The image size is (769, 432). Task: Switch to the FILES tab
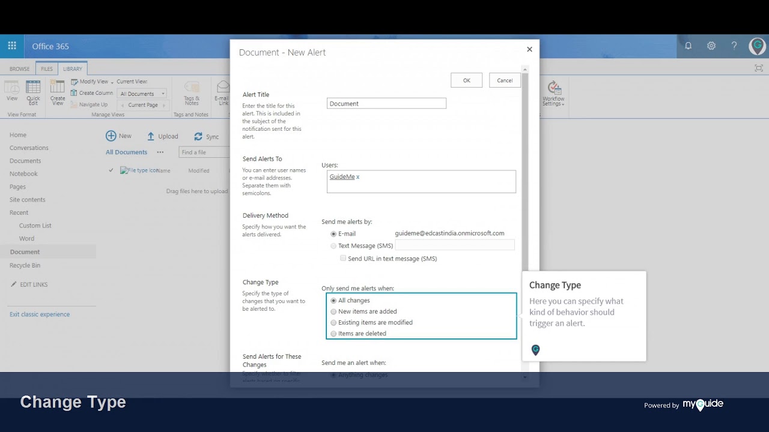pos(47,69)
